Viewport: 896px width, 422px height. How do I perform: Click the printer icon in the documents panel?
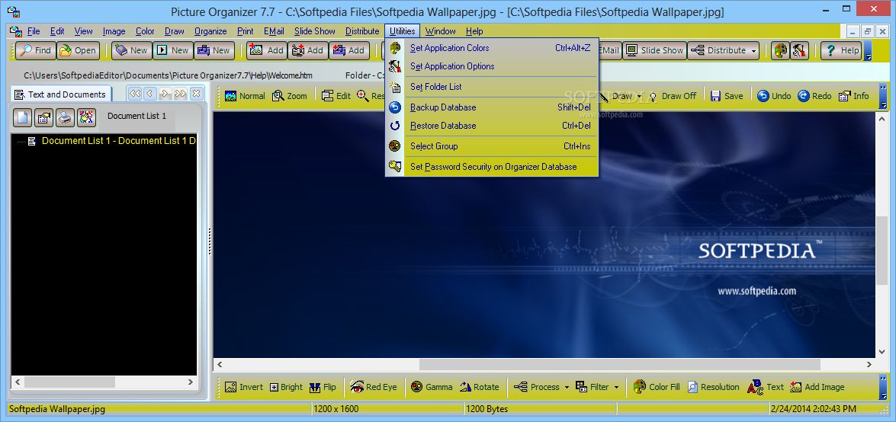[x=65, y=117]
